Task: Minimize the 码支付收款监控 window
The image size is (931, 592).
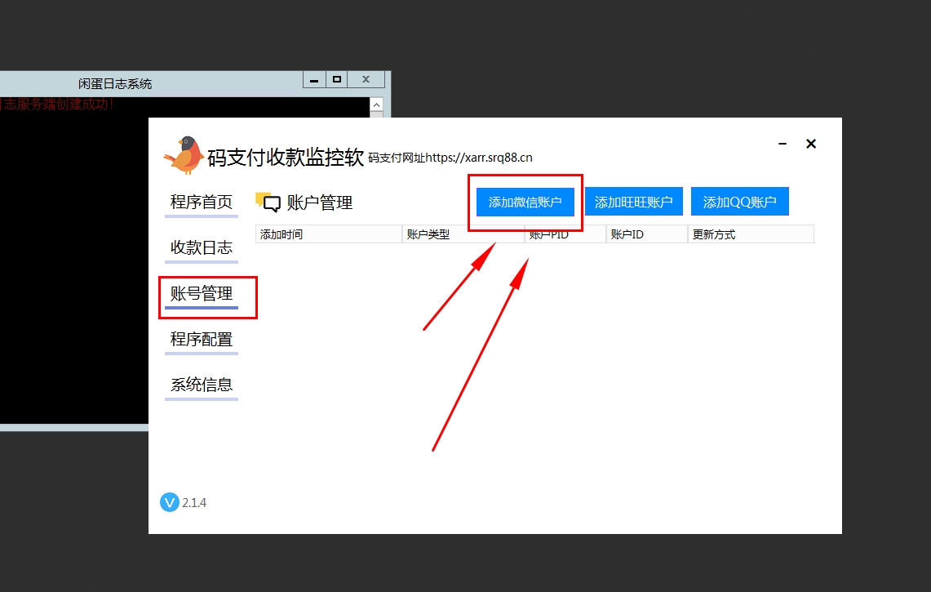Action: 782,144
